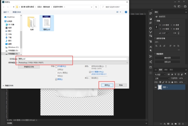
Task: Click the blue help question mark icon
Action: pos(126,12)
